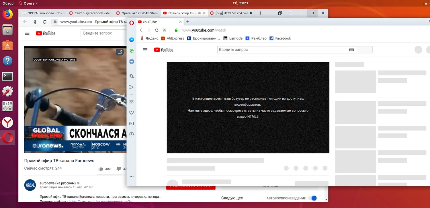Open history clock icon in Opera sidebar
Image resolution: width=430 pixels, height=208 pixels.
pyautogui.click(x=132, y=134)
